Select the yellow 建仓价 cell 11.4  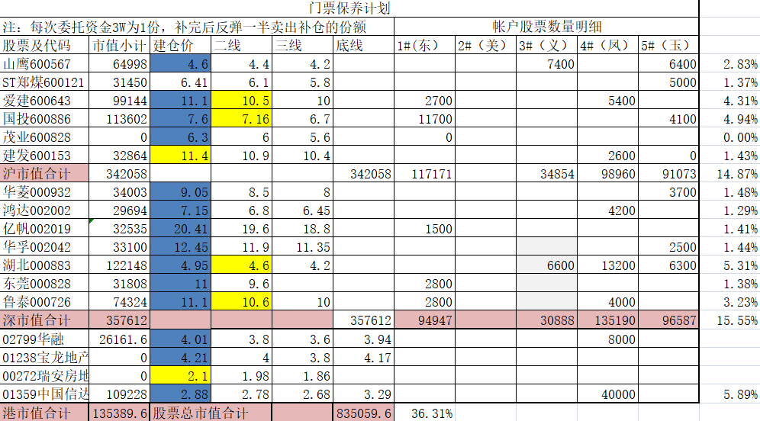180,156
